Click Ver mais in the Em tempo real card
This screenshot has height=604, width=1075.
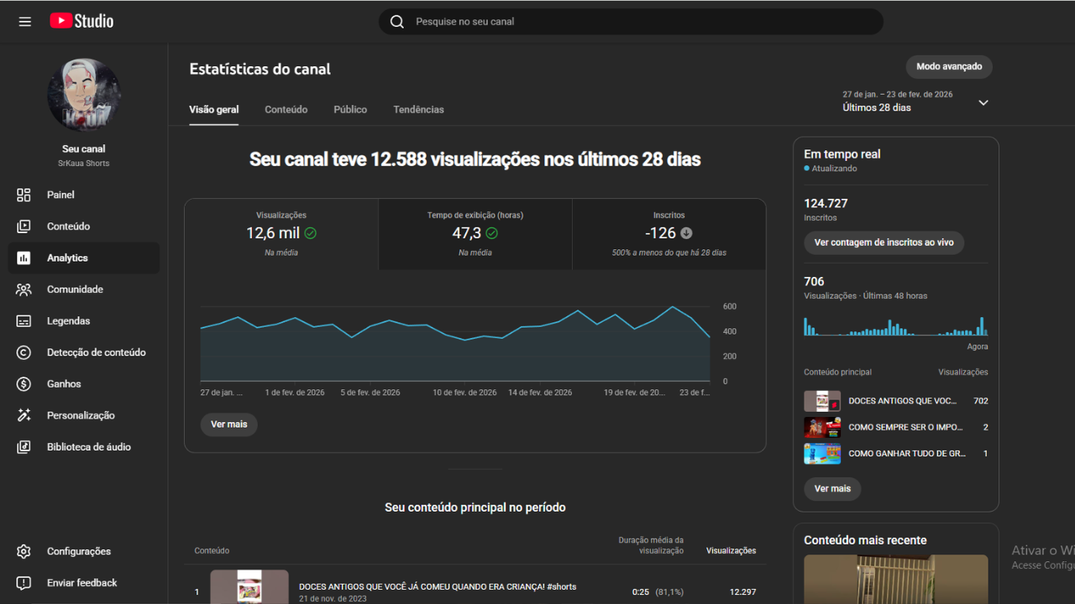coord(832,489)
